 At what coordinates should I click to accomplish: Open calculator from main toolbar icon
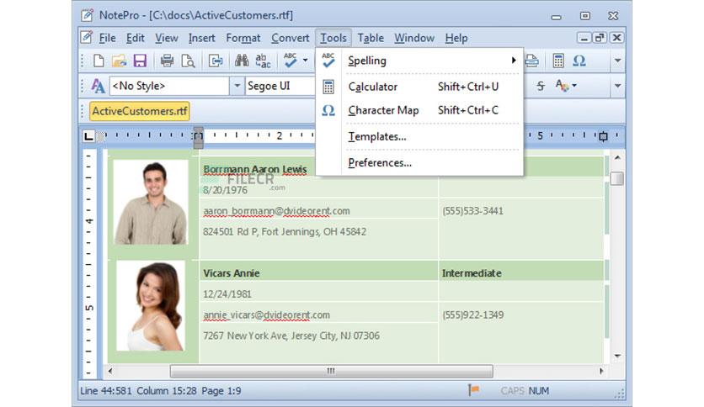tap(558, 61)
